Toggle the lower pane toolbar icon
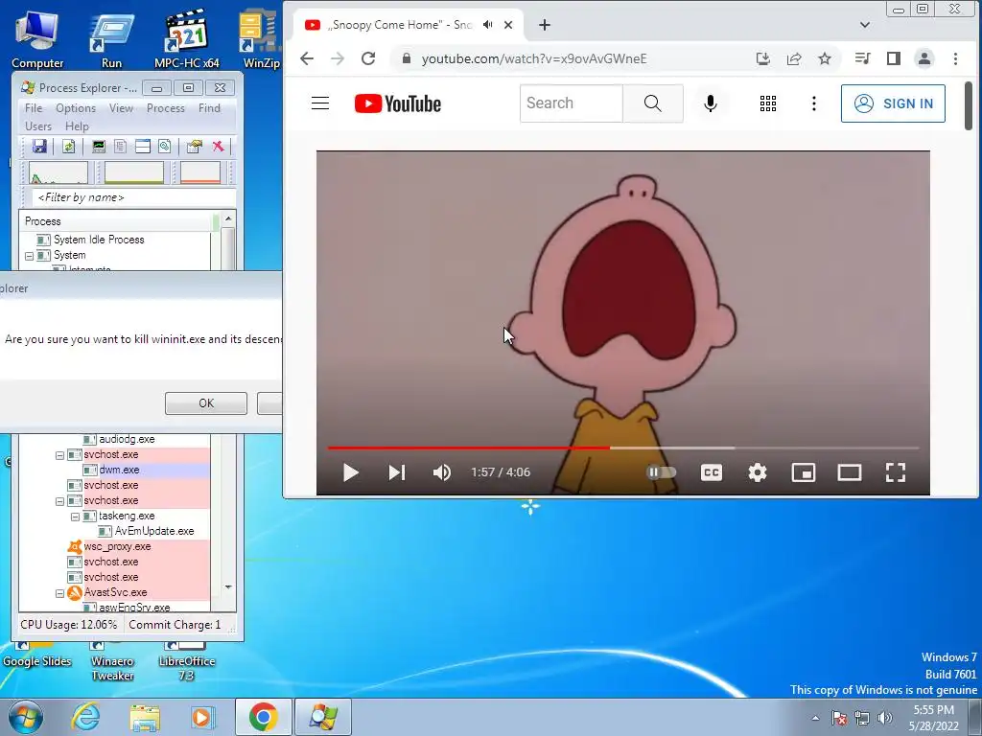982x736 pixels. [143, 147]
